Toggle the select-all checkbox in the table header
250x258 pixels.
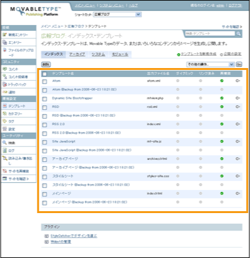tap(44, 74)
